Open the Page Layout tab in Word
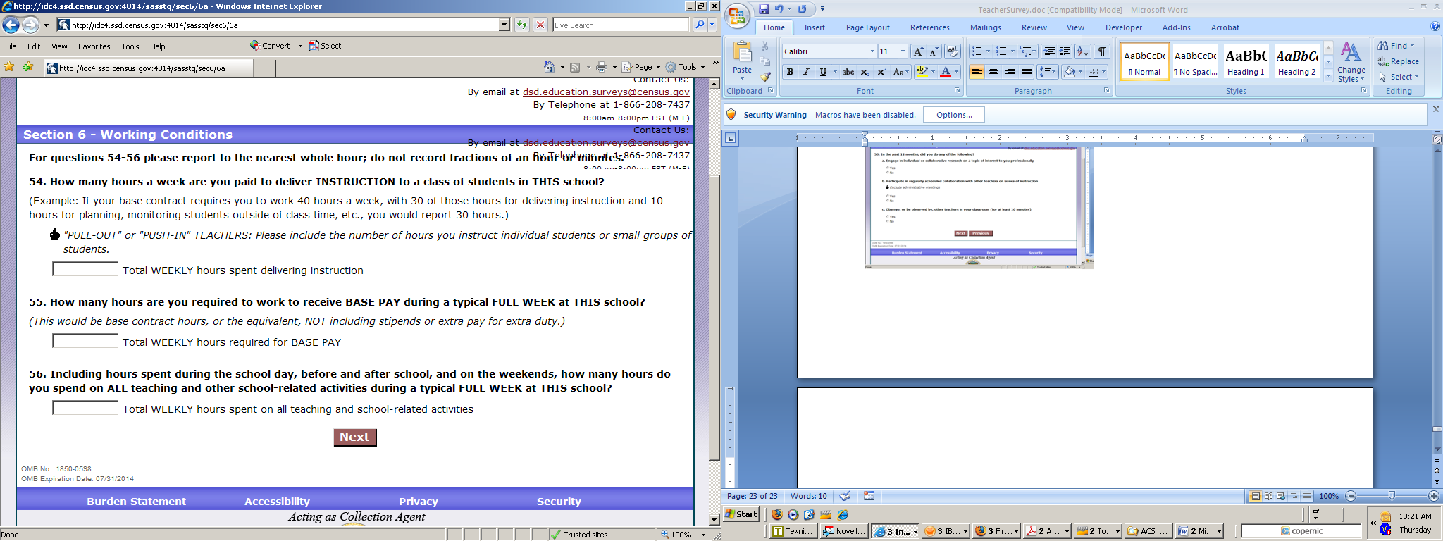This screenshot has height=541, width=1443. [867, 27]
